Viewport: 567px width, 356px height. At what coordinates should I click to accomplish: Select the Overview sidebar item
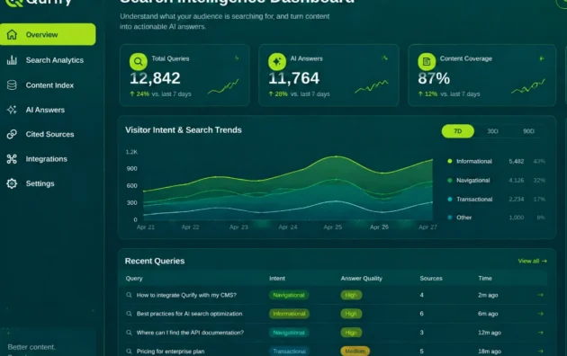(x=48, y=35)
